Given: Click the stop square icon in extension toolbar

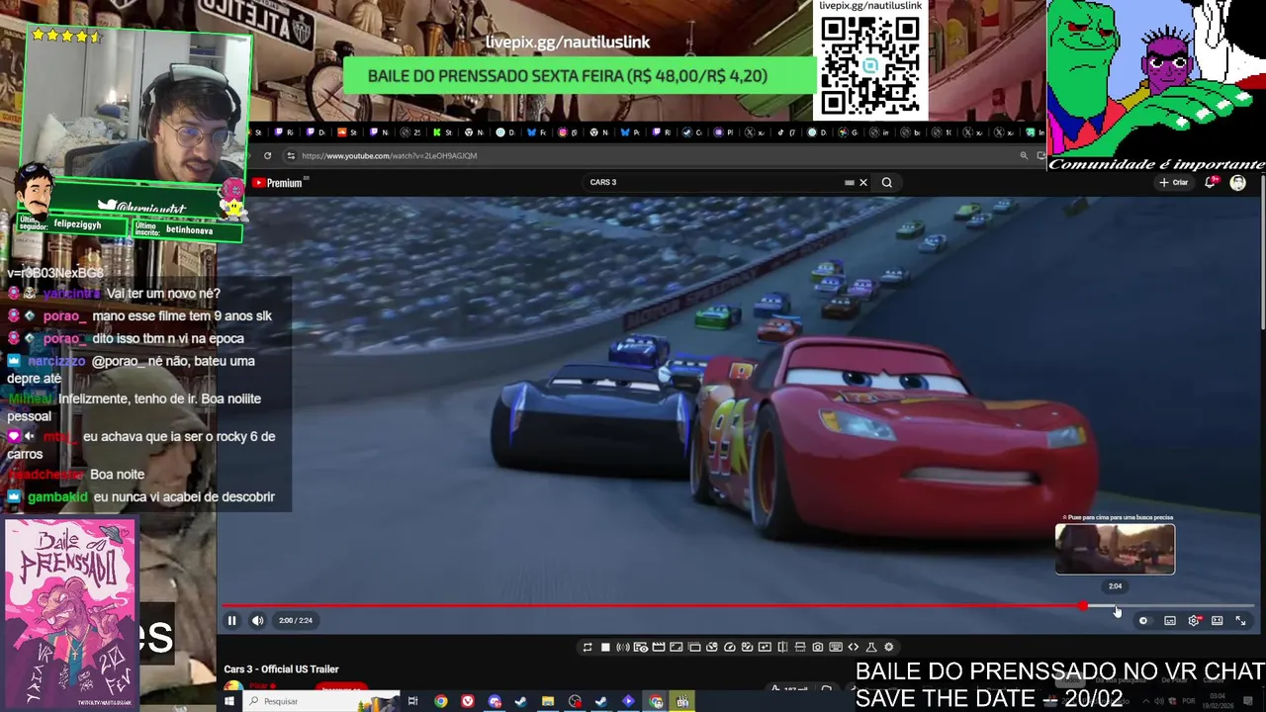Looking at the screenshot, I should click(605, 647).
